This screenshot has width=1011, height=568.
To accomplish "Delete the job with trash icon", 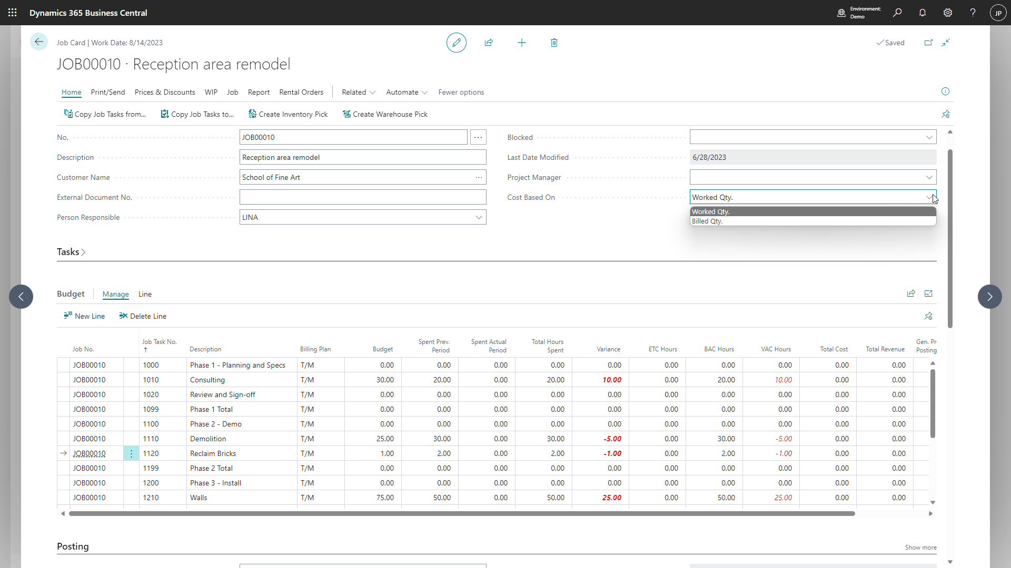I will tap(554, 43).
